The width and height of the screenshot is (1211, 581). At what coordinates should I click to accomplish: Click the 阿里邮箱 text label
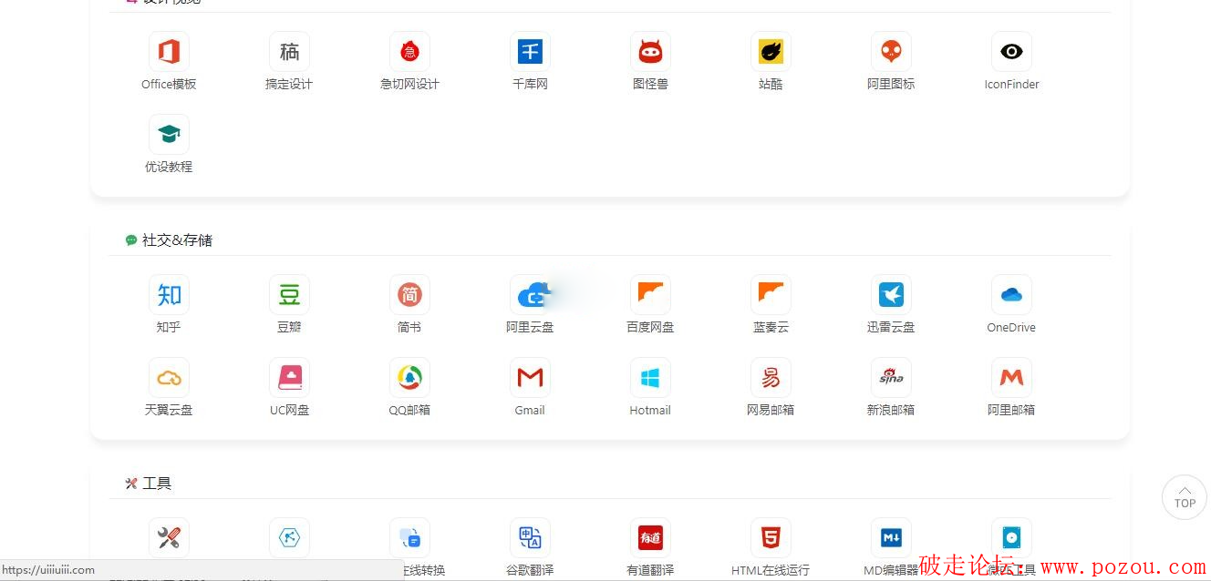coord(1011,411)
